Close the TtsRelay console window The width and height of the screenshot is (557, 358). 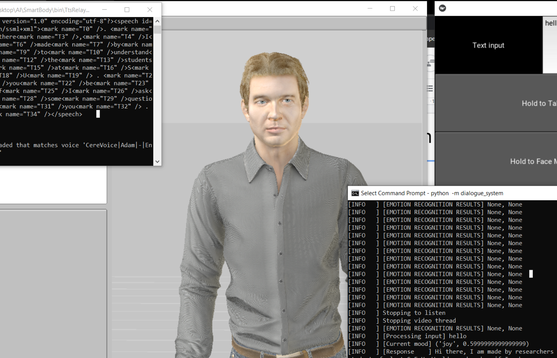coord(150,10)
